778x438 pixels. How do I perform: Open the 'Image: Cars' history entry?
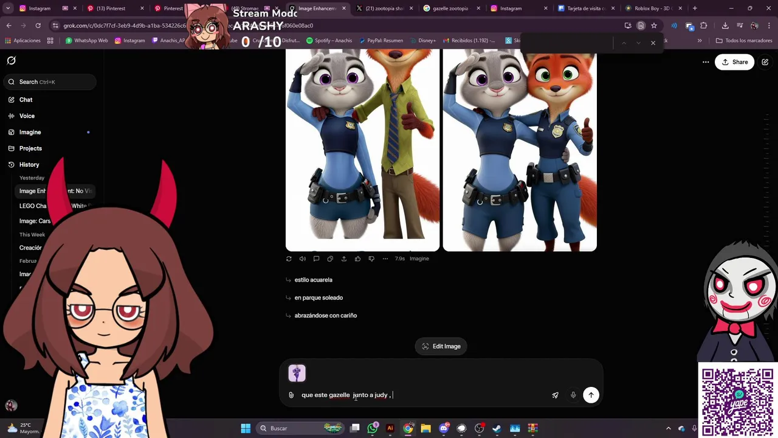[35, 221]
